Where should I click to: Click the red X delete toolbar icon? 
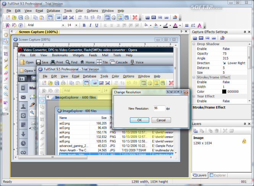(135, 17)
